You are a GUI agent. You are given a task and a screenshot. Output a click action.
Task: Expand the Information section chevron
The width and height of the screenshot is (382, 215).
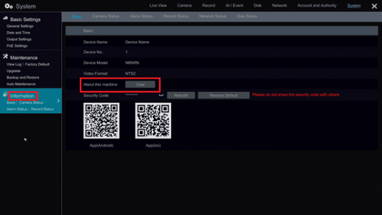58,101
